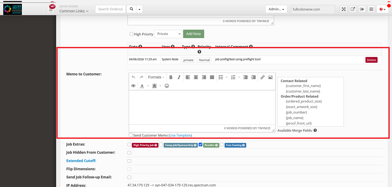Screen dimensions: 392x187
Task: Click the insert image icon
Action: pos(270,77)
